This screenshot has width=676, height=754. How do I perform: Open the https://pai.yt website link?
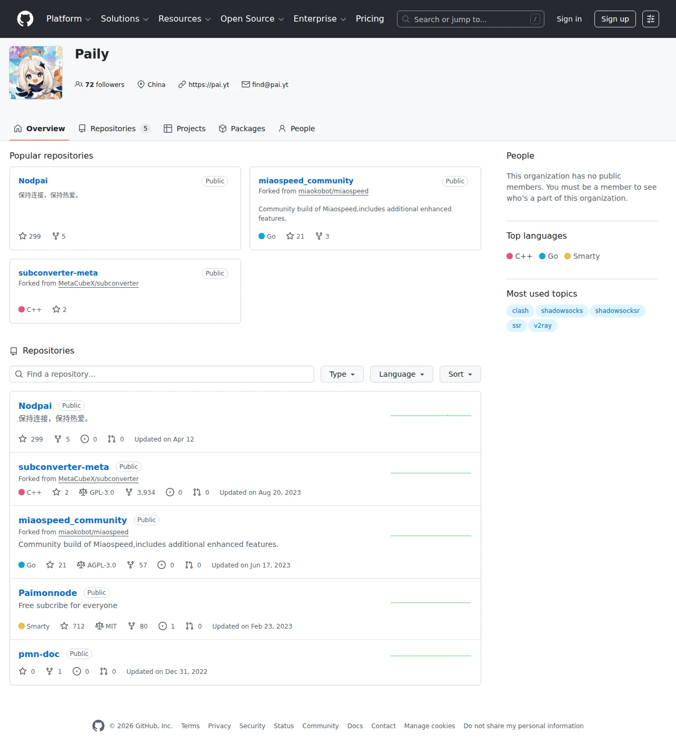point(208,84)
